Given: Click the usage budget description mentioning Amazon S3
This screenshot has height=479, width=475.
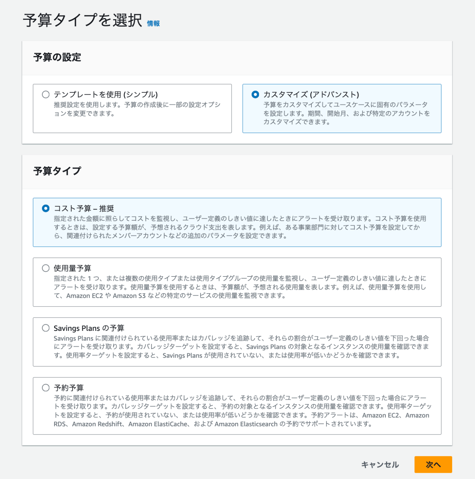Looking at the screenshot, I should [x=240, y=287].
